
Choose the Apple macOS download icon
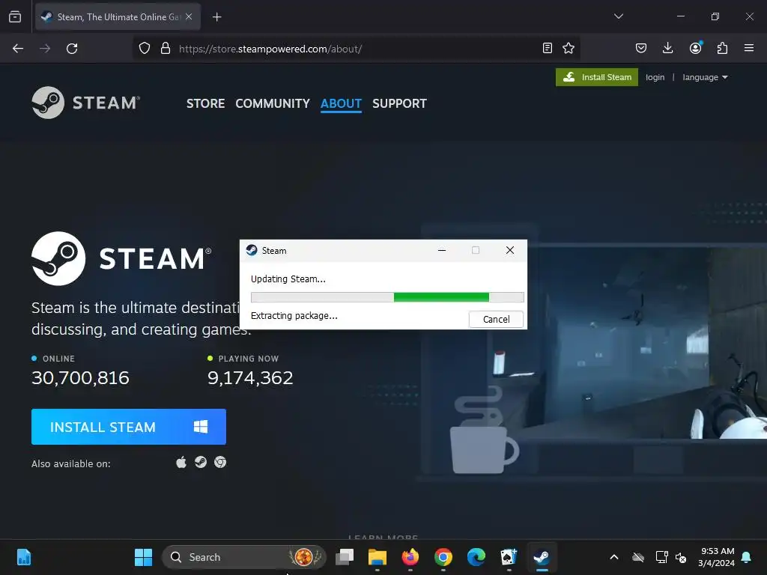point(181,462)
